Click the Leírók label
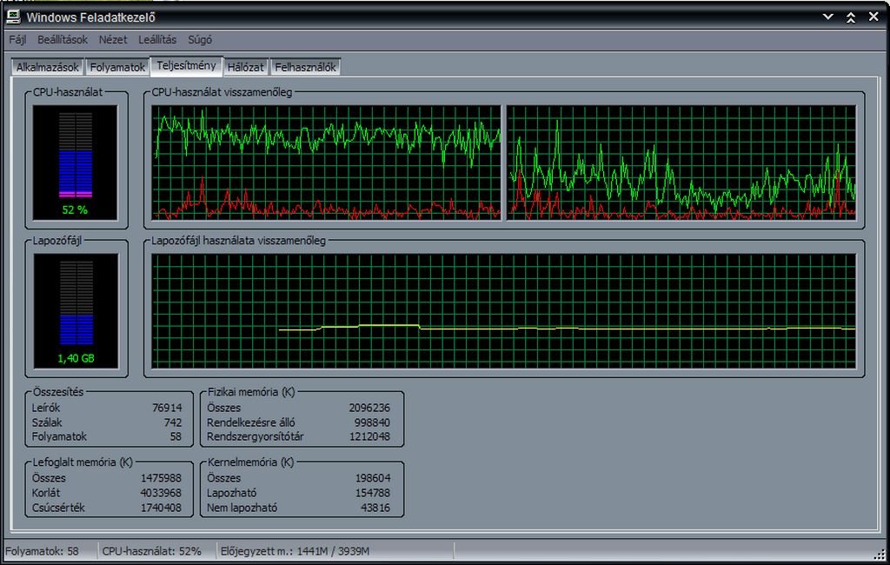 click(46, 408)
